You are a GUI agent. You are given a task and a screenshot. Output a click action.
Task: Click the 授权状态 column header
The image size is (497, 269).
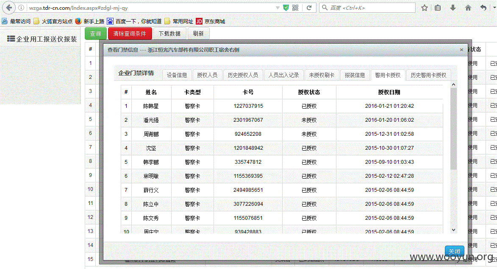(x=309, y=92)
